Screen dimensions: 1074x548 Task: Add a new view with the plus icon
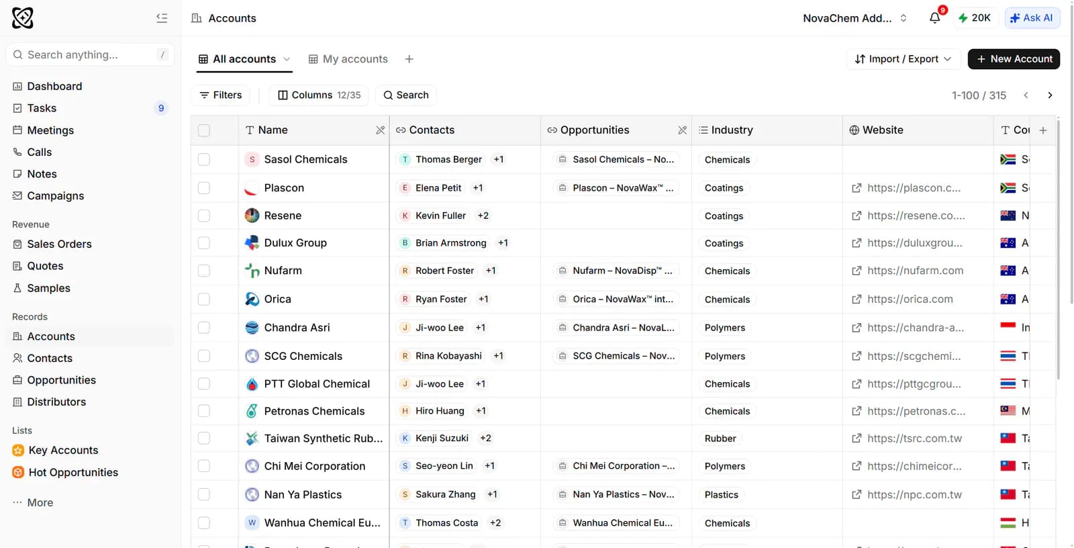(x=409, y=59)
